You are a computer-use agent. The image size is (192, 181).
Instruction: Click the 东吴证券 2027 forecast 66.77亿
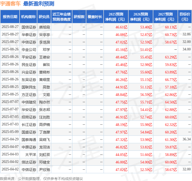click(x=171, y=80)
